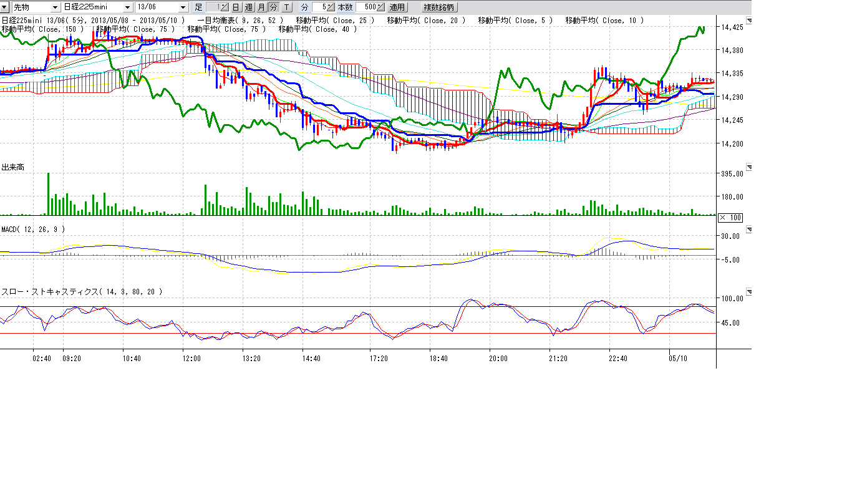Image resolution: width=852 pixels, height=479 pixels.
Task: Open the slow stochastics panel menu arrow
Action: pyautogui.click(x=749, y=291)
